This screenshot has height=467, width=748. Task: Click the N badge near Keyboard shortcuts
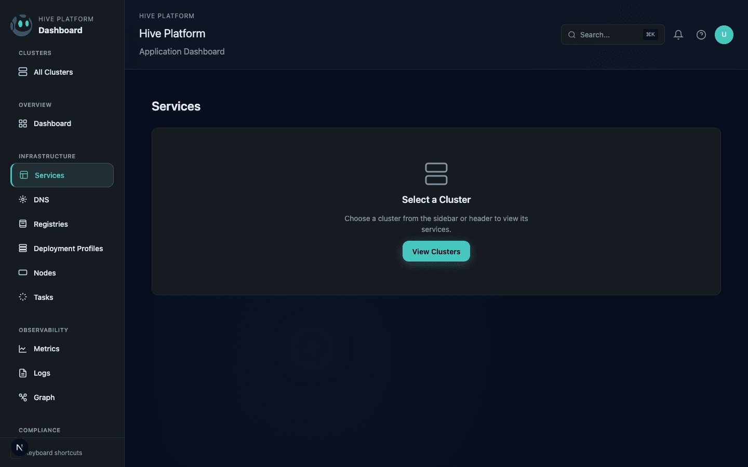[x=19, y=447]
